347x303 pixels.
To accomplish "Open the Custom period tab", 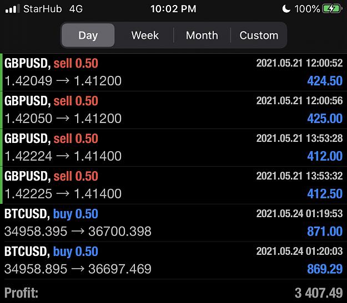I will pyautogui.click(x=259, y=35).
